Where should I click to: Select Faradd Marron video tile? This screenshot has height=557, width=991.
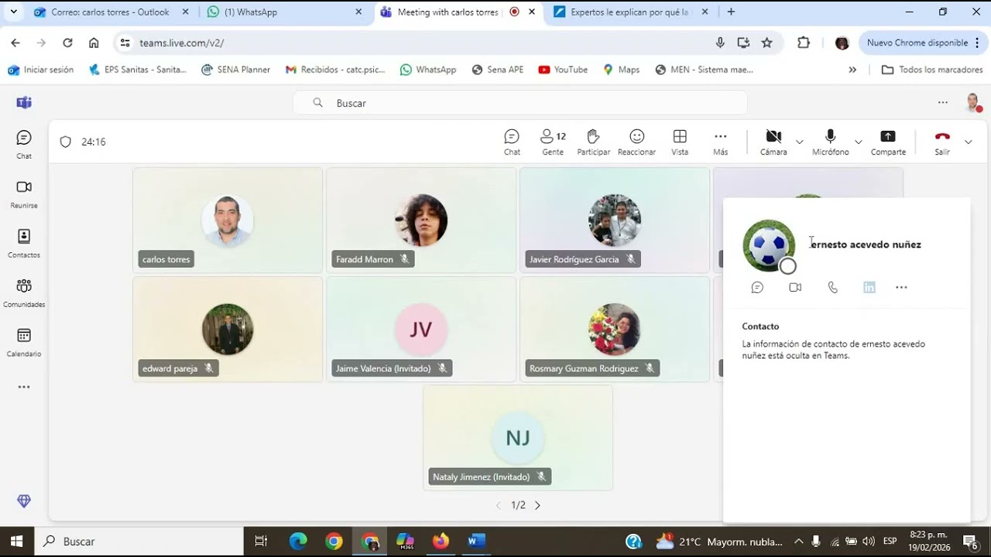coord(421,220)
